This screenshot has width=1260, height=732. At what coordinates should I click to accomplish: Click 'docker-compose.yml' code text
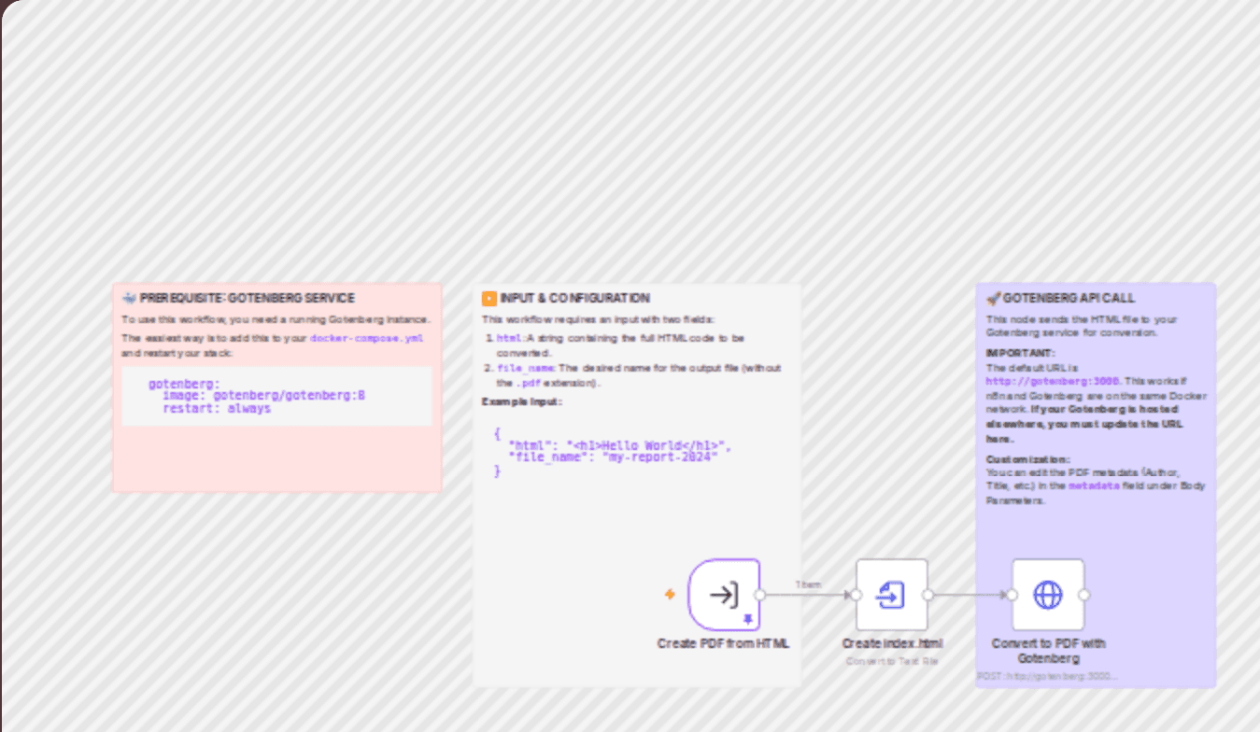pos(367,338)
